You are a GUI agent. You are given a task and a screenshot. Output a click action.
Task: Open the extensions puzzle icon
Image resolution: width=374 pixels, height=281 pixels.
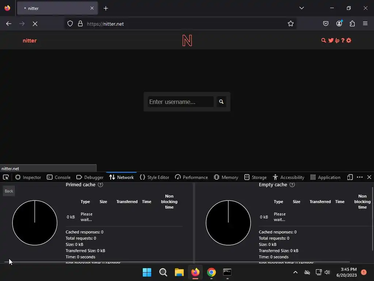tap(352, 24)
